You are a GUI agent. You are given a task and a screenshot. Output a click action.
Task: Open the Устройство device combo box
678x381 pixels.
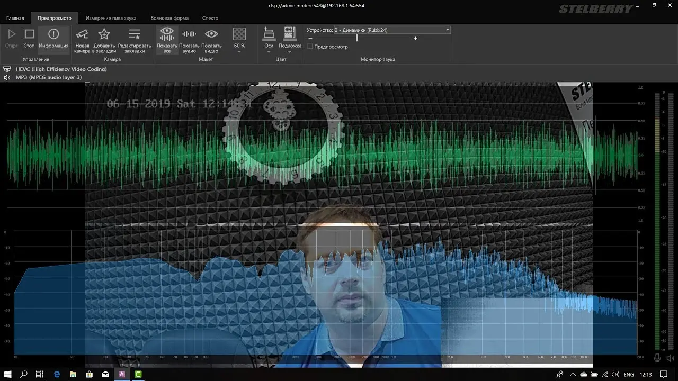(392, 30)
